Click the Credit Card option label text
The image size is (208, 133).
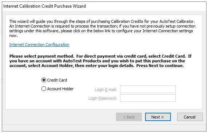(57, 80)
